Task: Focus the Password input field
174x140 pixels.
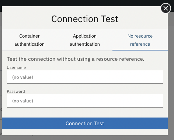Action: click(x=85, y=101)
